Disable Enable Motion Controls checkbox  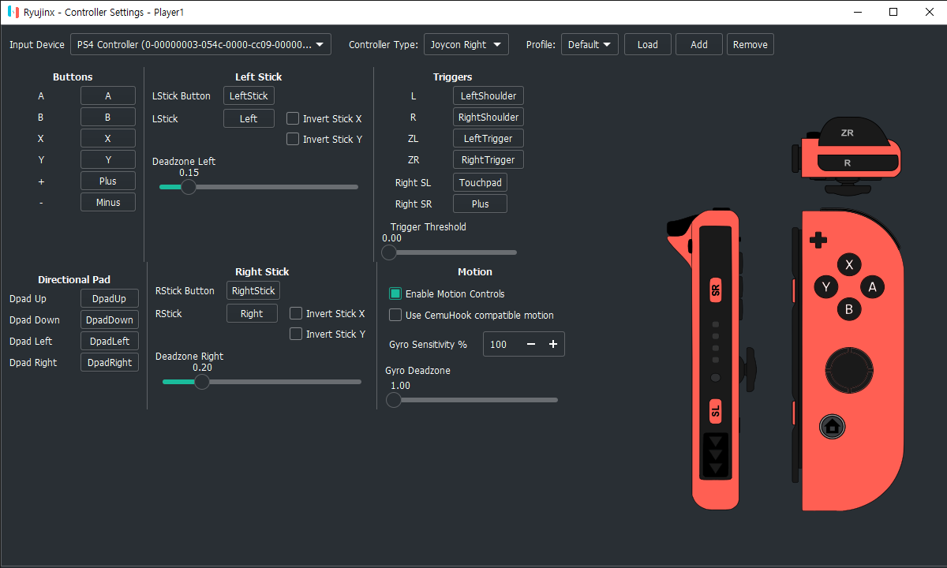pos(395,293)
